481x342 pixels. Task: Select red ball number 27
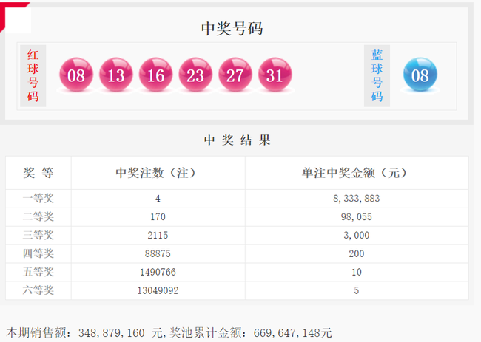coord(235,75)
